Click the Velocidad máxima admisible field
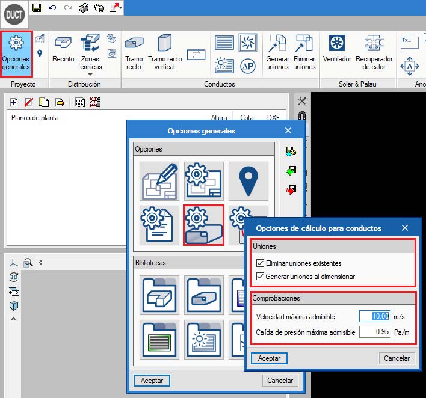 click(374, 316)
